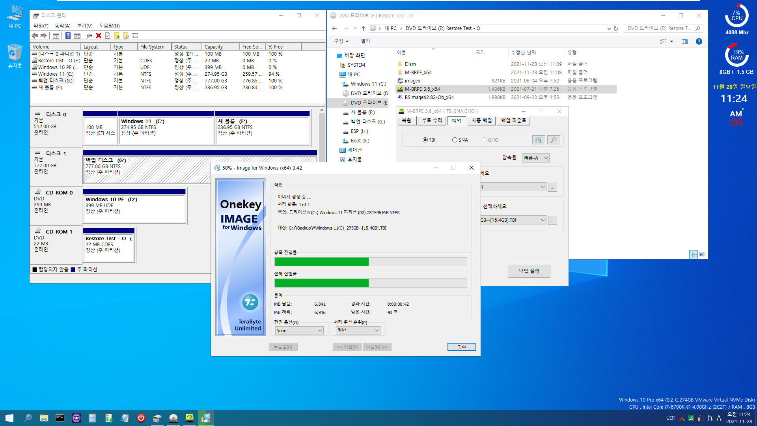Viewport: 757px width, 426px height.
Task: Click the 백업 실행 button
Action: tap(529, 271)
